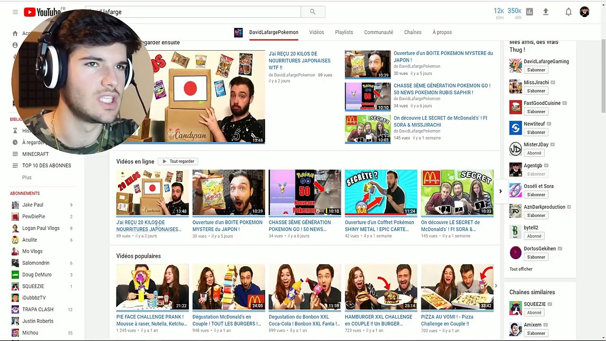
Task: Click the PewDiePie channel avatar
Action: [15, 216]
